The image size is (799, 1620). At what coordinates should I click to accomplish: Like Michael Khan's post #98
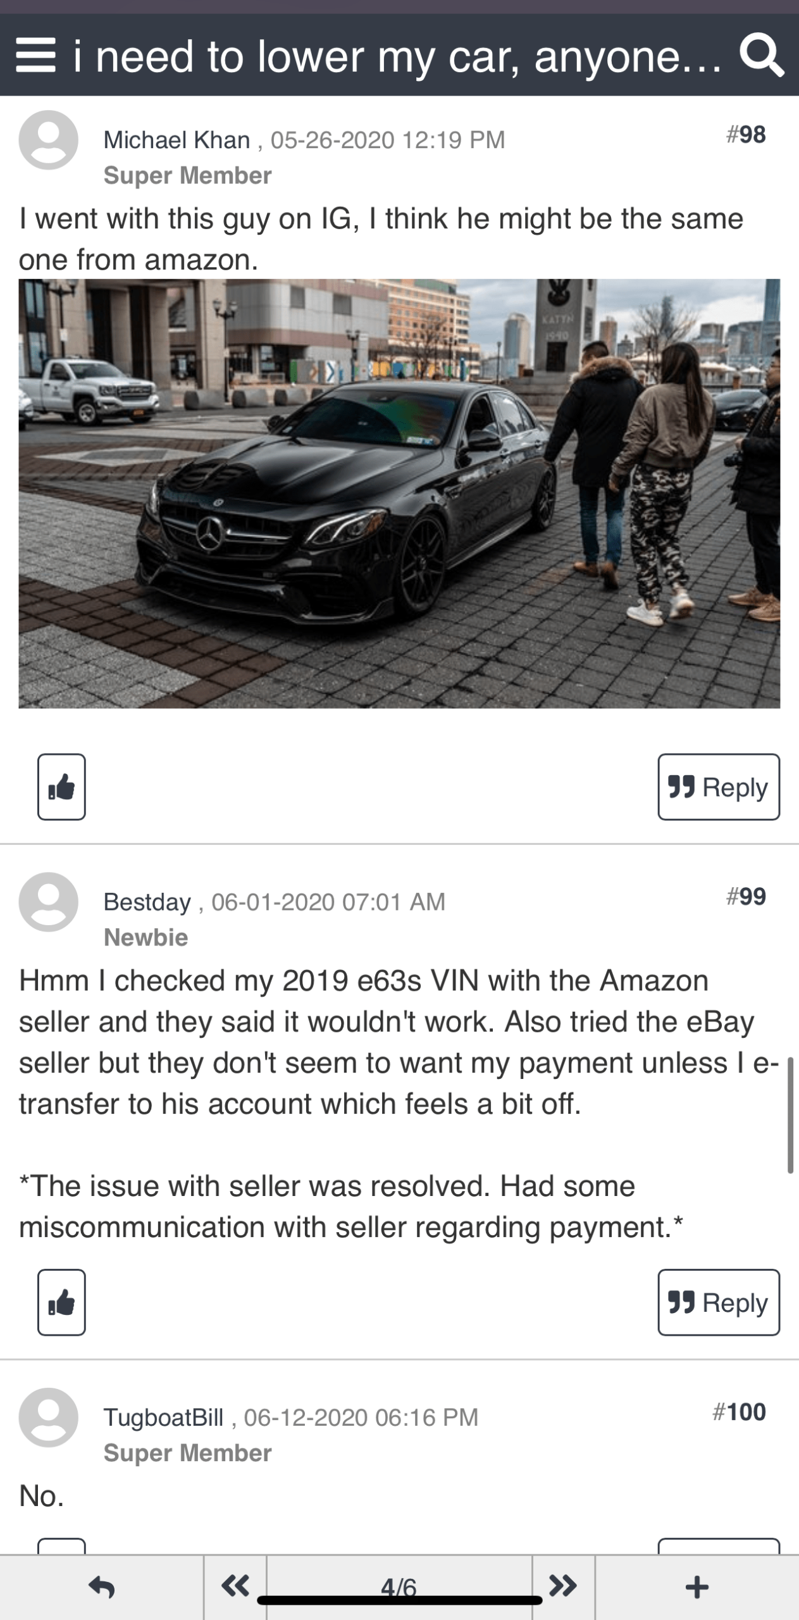tap(61, 787)
